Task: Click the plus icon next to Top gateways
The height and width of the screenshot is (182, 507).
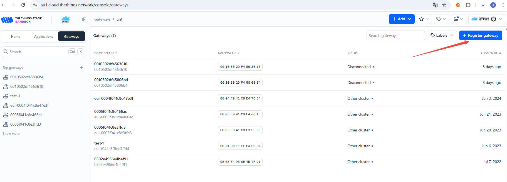Action: 81,68
